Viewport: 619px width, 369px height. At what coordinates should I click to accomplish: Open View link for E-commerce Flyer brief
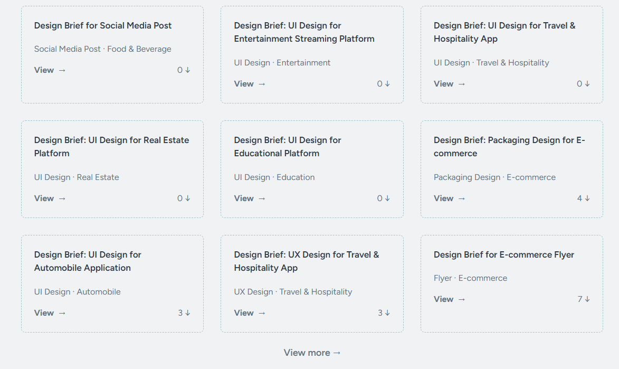pos(450,299)
